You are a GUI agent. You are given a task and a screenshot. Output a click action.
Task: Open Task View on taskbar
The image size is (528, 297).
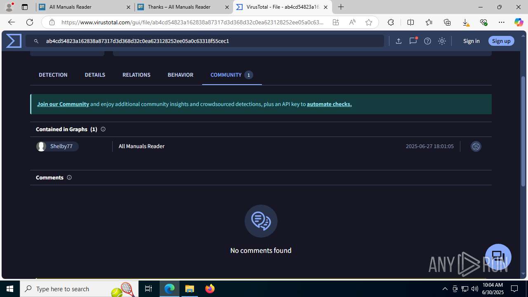tap(148, 289)
